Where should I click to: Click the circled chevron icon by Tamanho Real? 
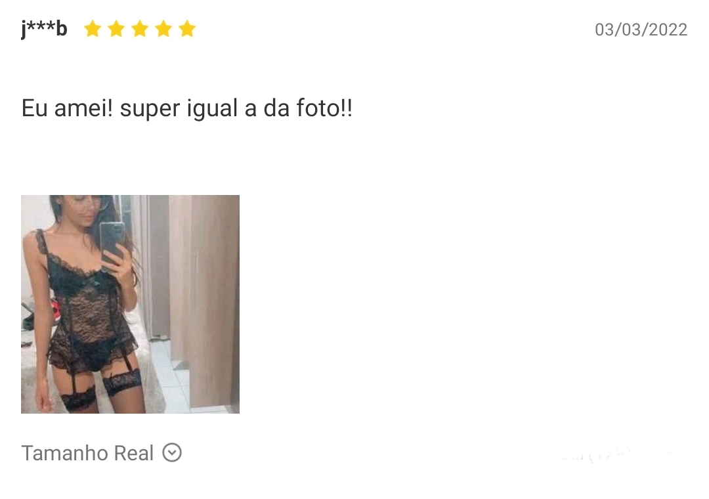[x=172, y=452]
